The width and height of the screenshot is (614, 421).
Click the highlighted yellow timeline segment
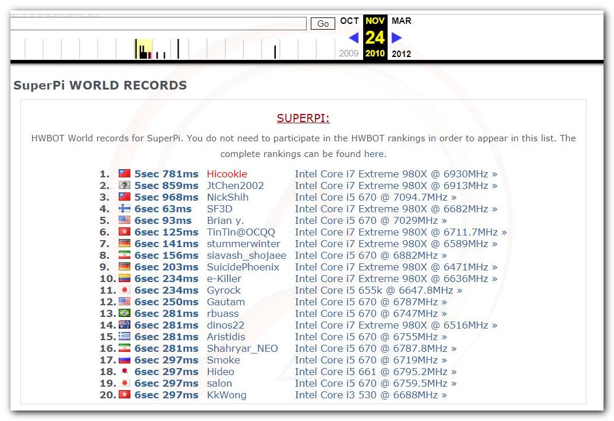(x=143, y=49)
